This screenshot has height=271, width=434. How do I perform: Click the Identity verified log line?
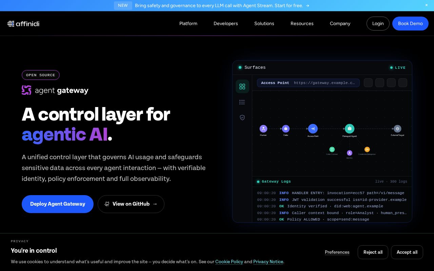(320, 206)
